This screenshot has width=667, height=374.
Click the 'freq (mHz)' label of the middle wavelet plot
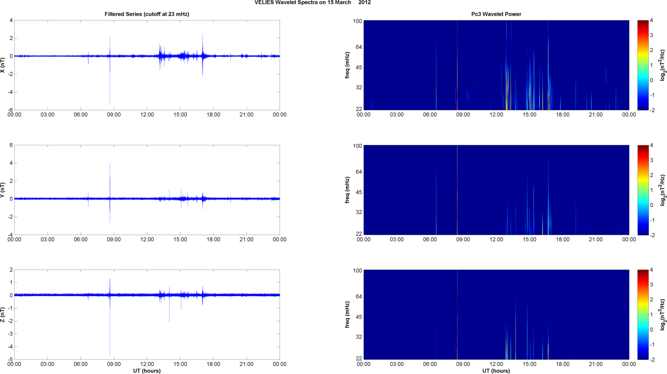pos(347,190)
